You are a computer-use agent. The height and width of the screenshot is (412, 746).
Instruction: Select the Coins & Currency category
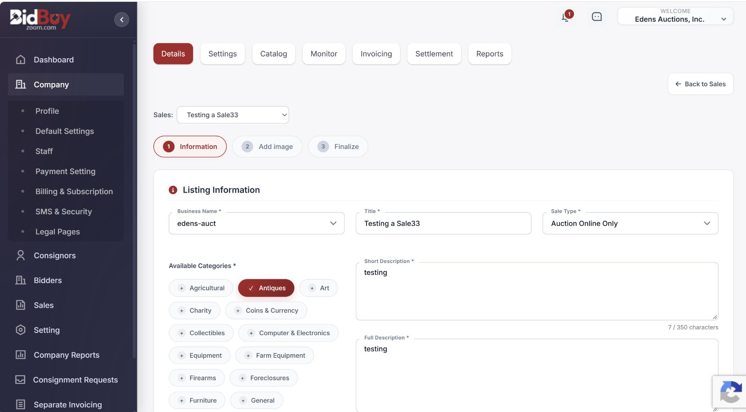pyautogui.click(x=266, y=311)
